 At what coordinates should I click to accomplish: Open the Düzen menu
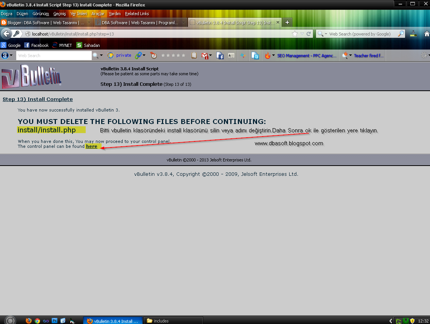pos(22,14)
